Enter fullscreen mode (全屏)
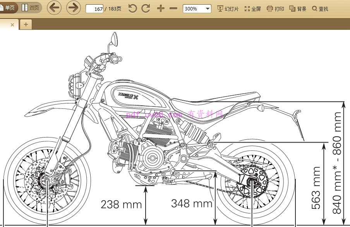 [x=252, y=9]
